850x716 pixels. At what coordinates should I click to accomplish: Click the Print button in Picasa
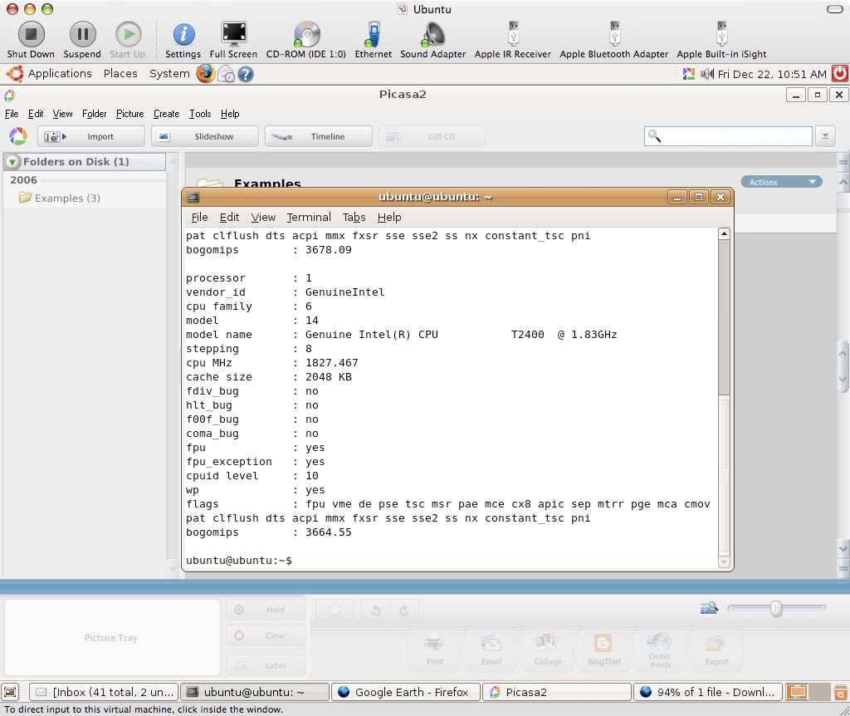click(x=435, y=650)
